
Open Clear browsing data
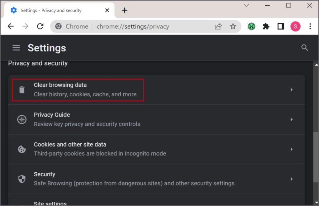coord(157,90)
